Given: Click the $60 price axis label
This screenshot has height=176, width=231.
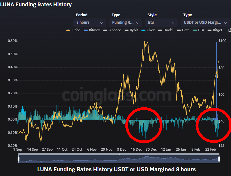Looking at the screenshot, I should click(221, 95).
